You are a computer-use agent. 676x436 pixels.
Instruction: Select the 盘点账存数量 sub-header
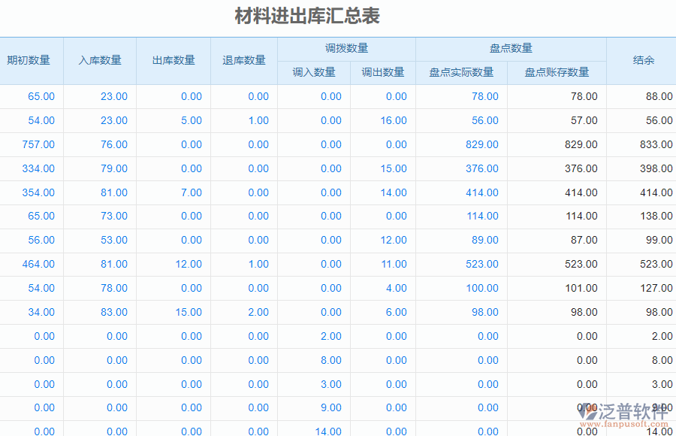(x=556, y=72)
